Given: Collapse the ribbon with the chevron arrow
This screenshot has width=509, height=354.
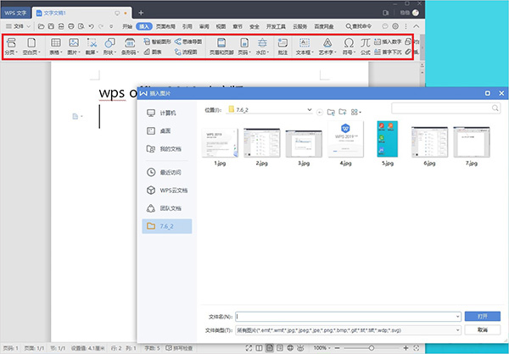Looking at the screenshot, I should tap(417, 26).
